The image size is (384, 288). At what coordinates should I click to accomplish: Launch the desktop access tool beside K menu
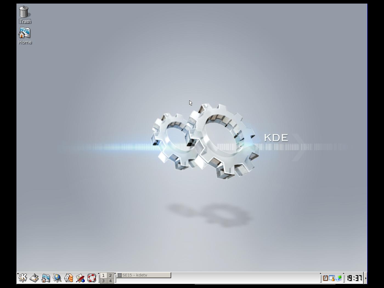coord(34,278)
